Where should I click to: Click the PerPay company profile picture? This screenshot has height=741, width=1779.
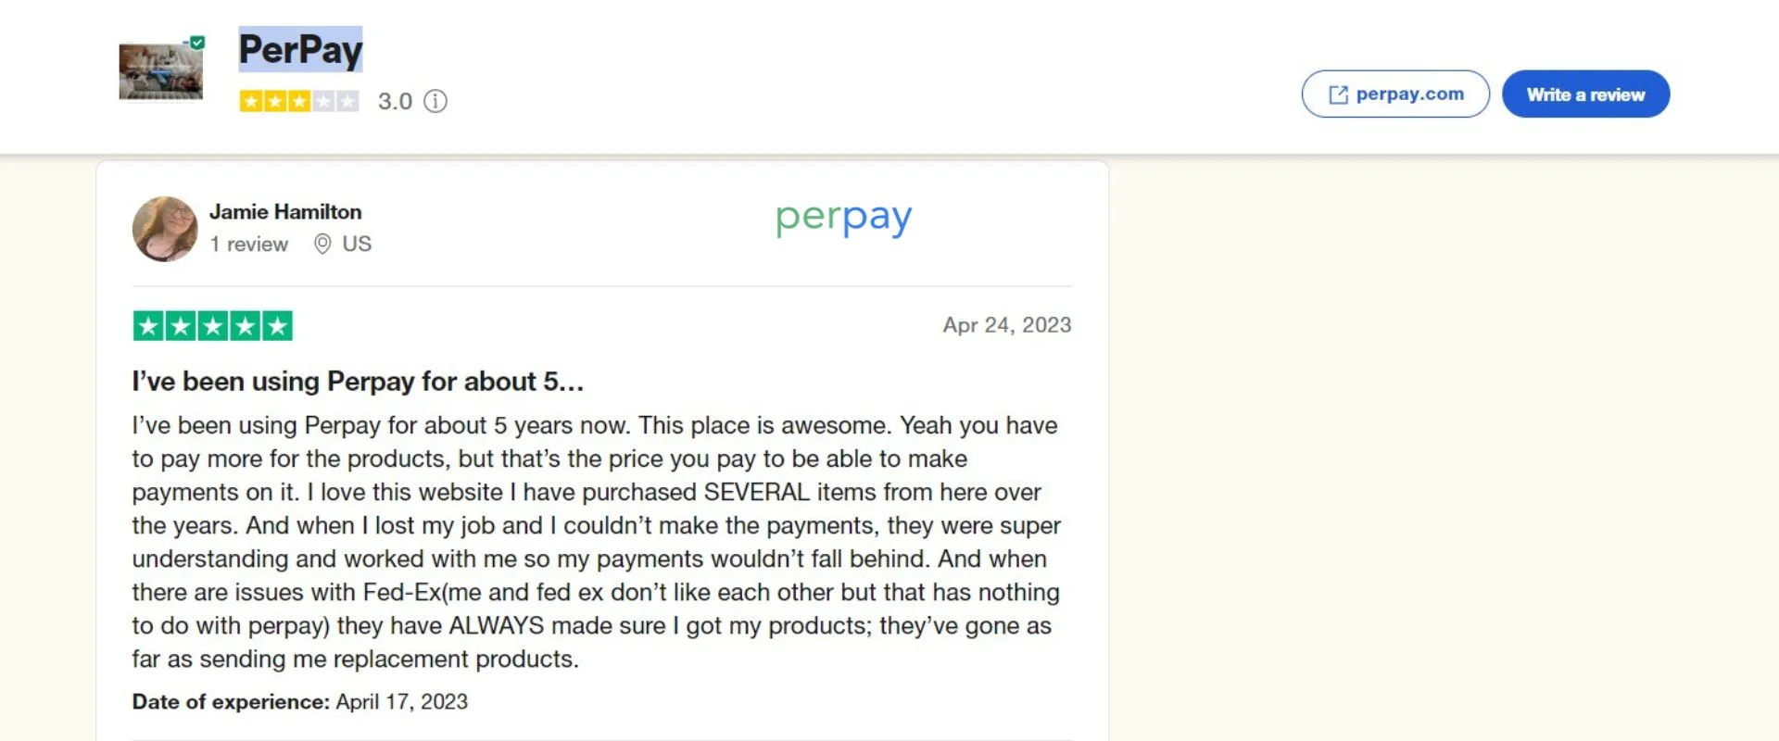(160, 74)
